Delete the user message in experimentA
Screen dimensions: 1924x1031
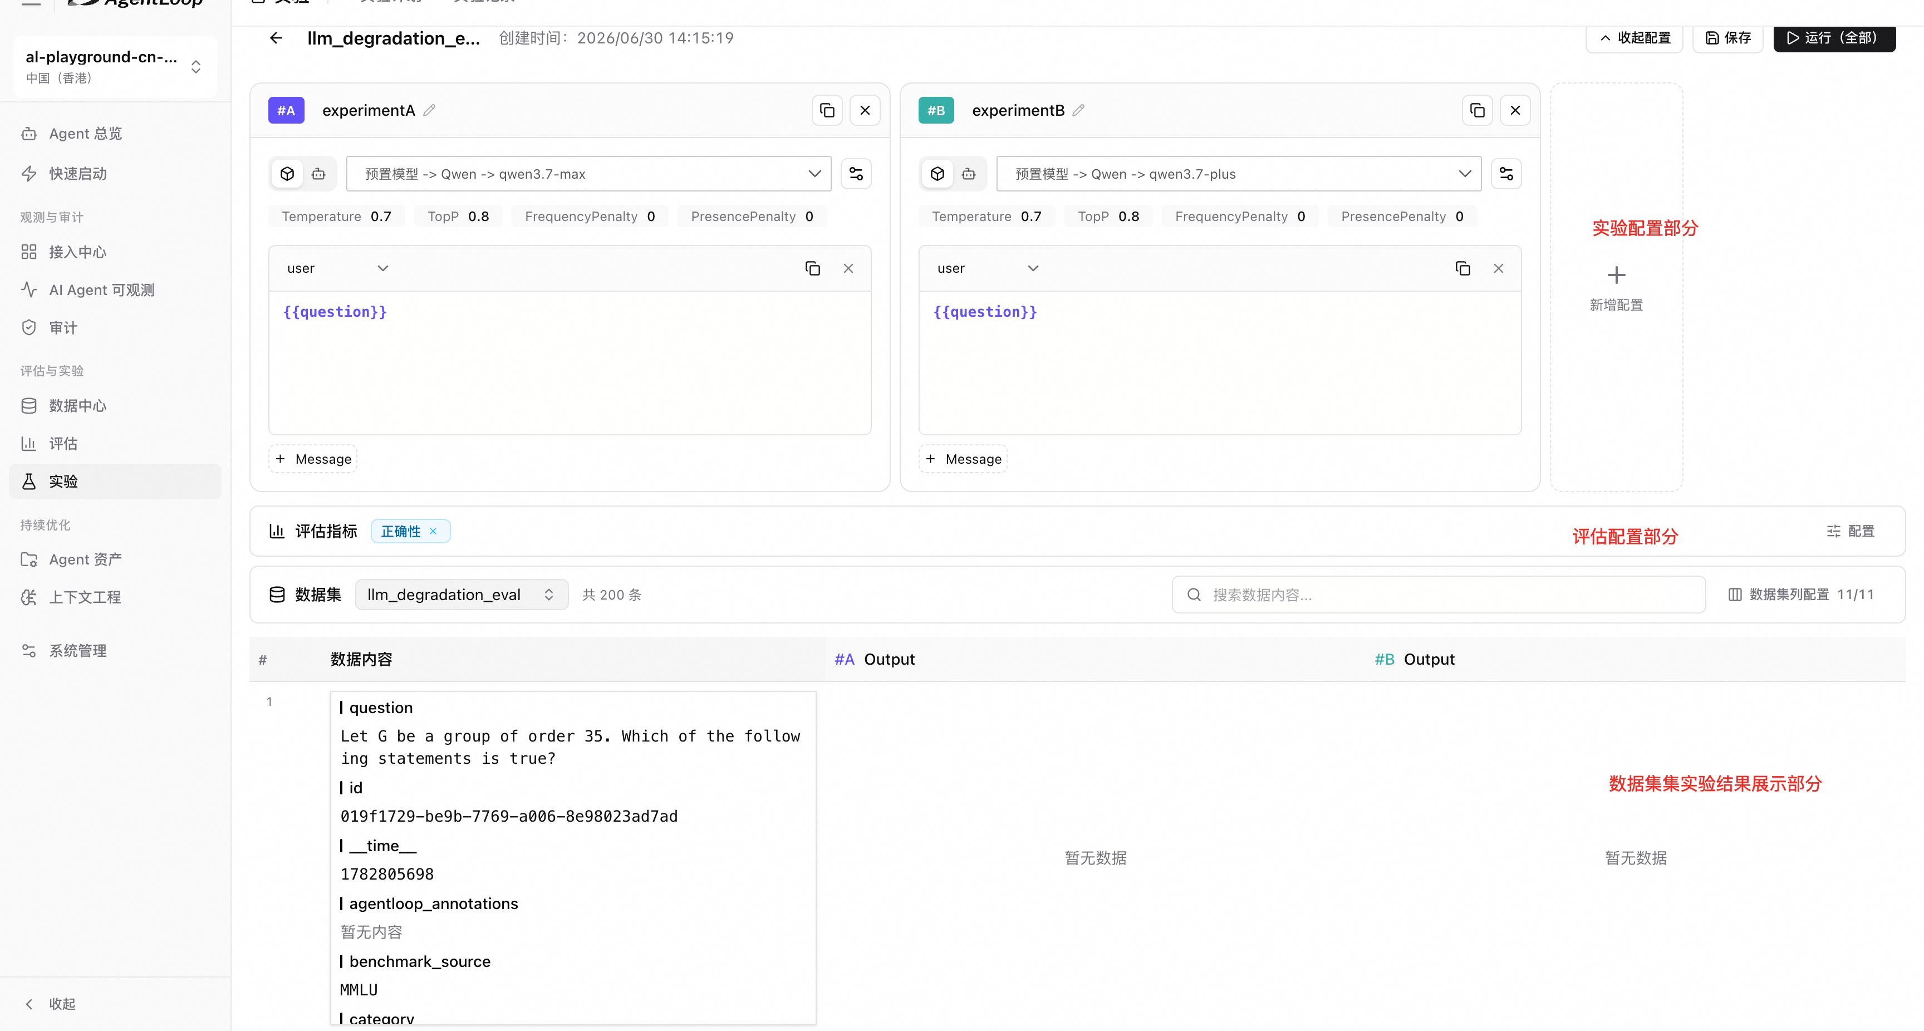(848, 268)
